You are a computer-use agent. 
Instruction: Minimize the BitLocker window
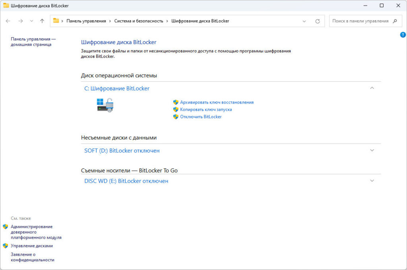pos(365,6)
